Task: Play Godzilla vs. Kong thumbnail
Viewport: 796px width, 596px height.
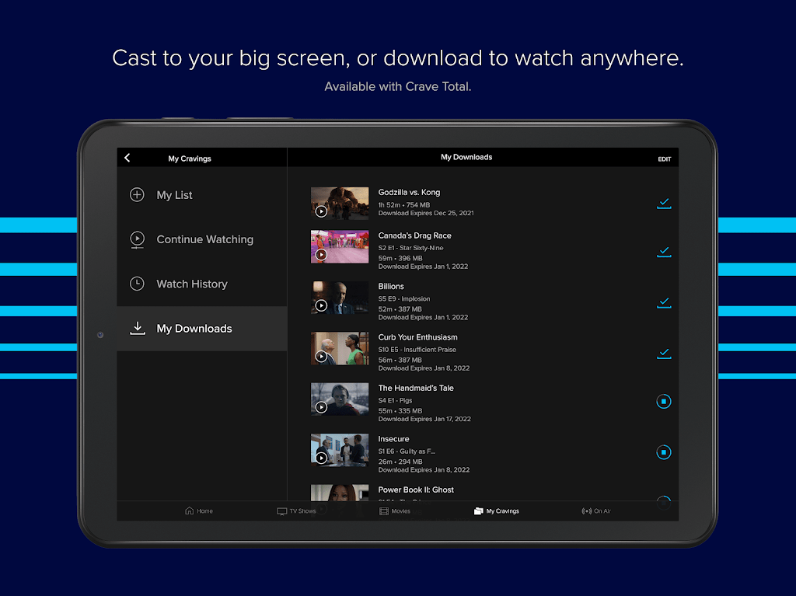Action: pyautogui.click(x=340, y=203)
